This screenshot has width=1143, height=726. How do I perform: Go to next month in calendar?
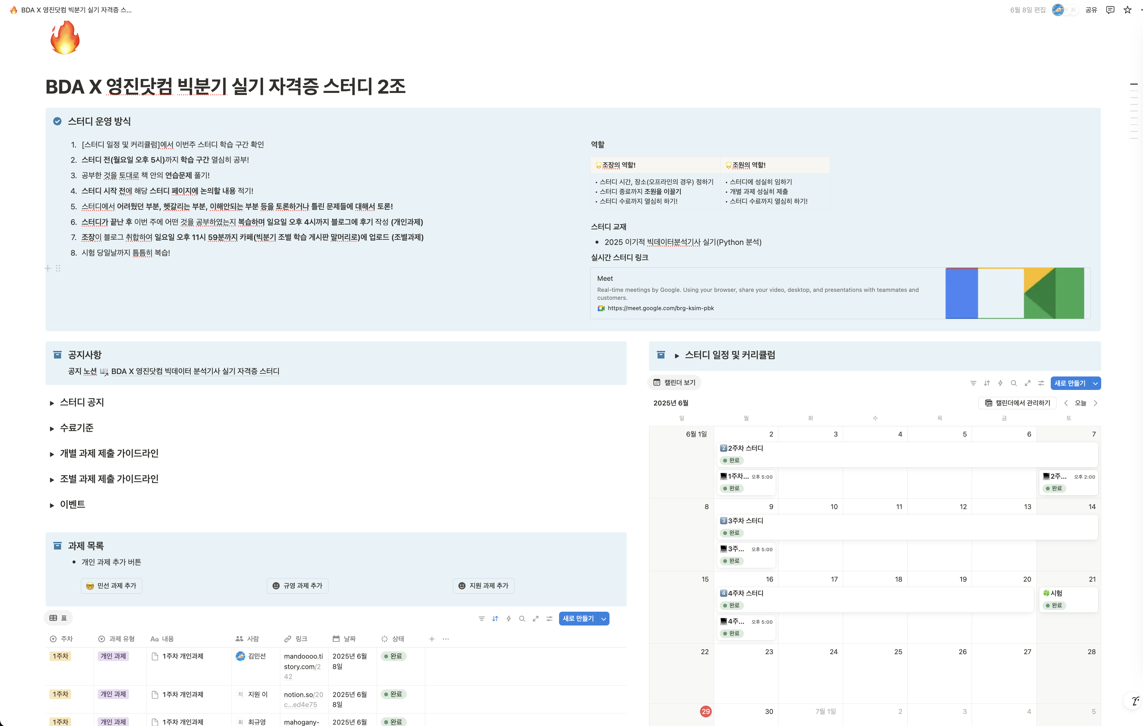click(1095, 403)
